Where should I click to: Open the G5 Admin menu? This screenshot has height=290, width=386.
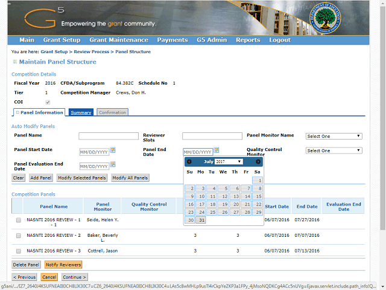(x=212, y=40)
